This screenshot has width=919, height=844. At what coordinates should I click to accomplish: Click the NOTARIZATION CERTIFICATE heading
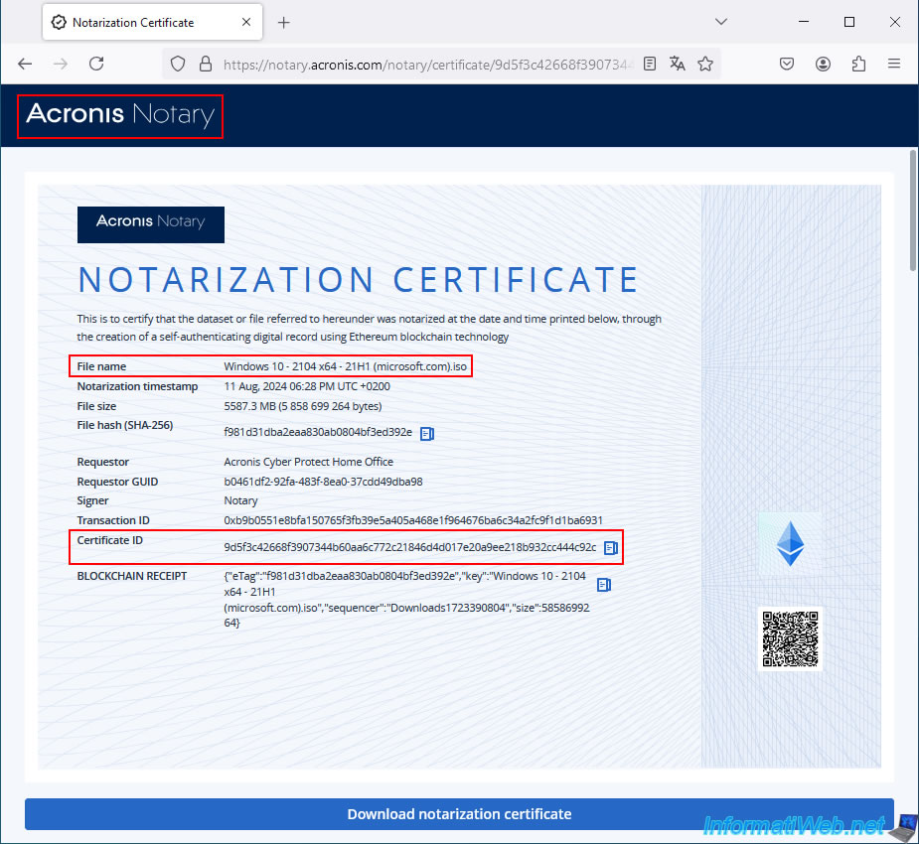tap(358, 279)
